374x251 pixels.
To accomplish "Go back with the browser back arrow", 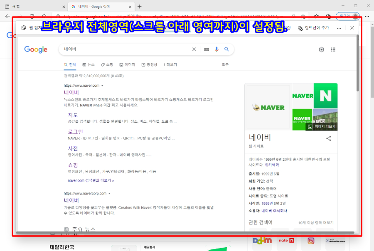I will click(x=7, y=16).
